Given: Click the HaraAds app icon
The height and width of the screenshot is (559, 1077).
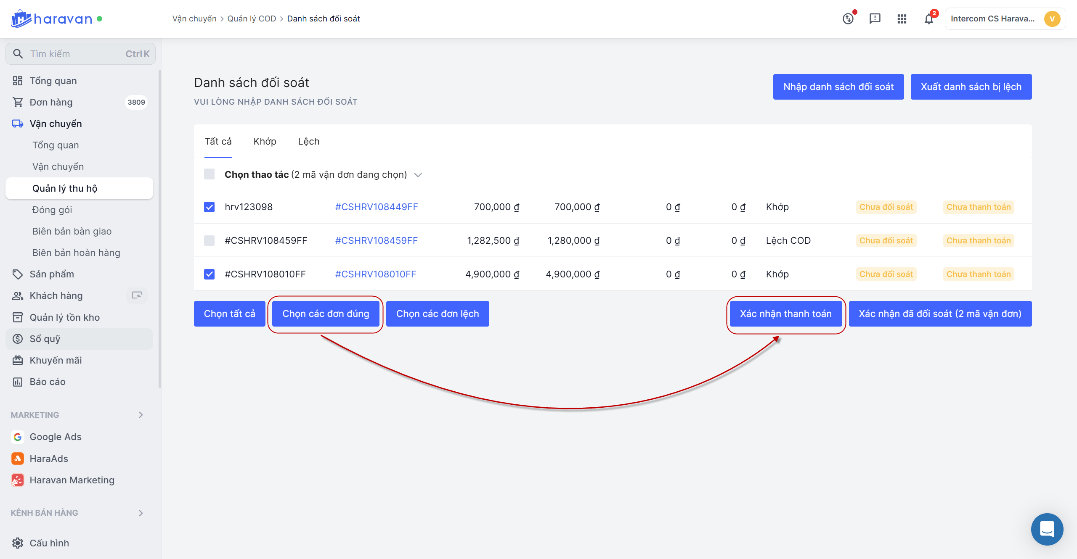Looking at the screenshot, I should coord(18,459).
